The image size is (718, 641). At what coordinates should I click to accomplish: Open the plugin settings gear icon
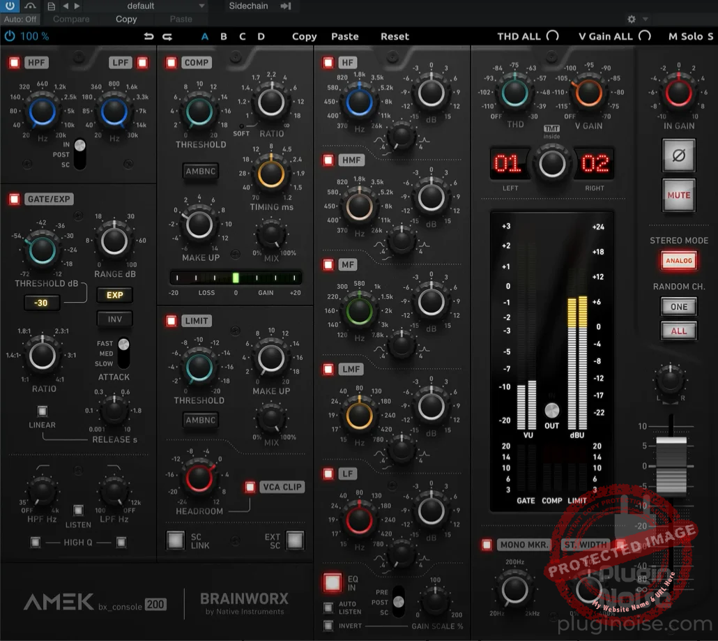[x=632, y=19]
